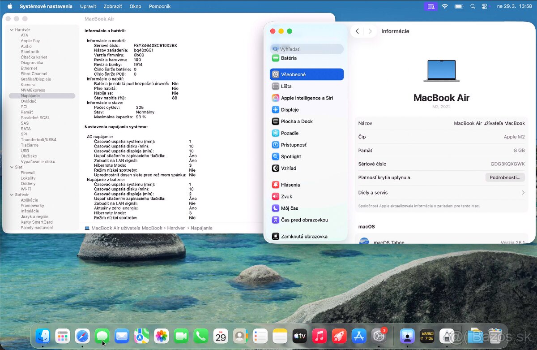Launch Safari from the Dock

tap(82, 336)
